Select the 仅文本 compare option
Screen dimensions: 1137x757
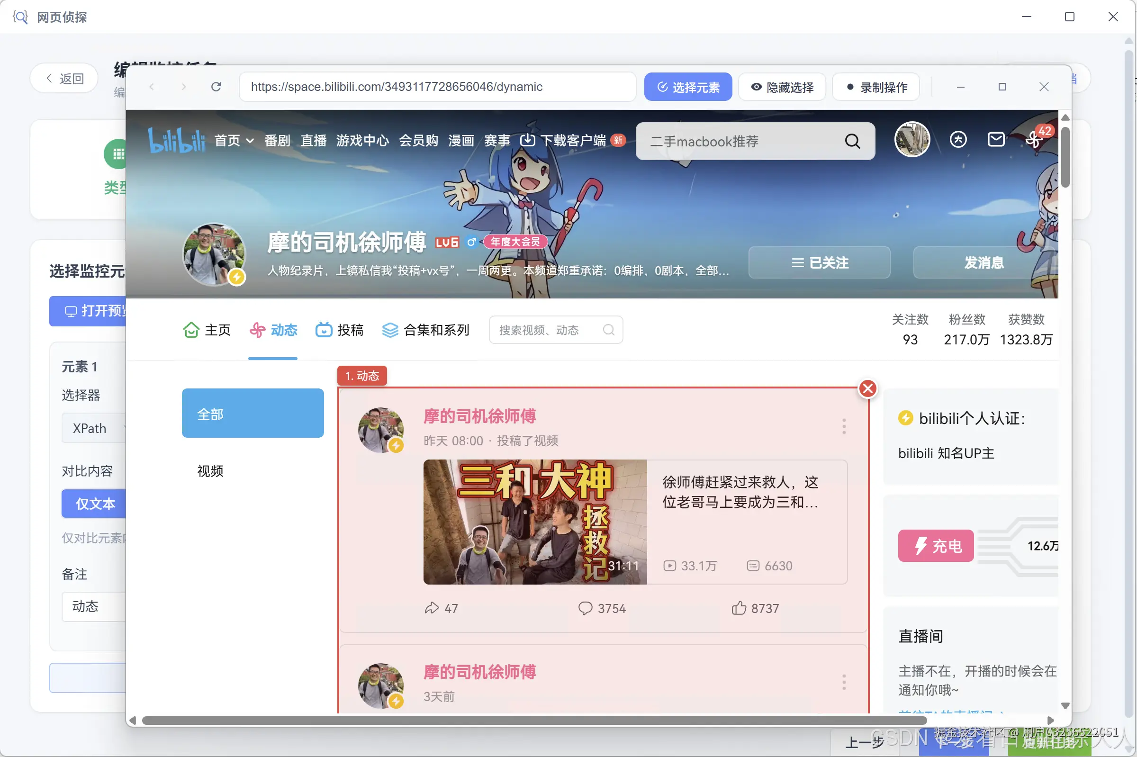tap(95, 504)
